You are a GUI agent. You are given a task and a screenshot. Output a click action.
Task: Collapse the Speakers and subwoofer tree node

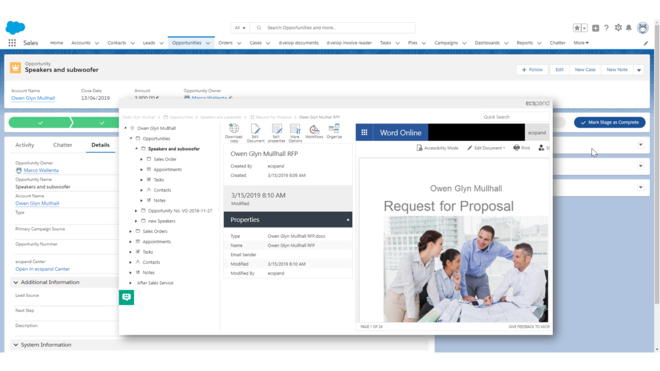pos(136,149)
